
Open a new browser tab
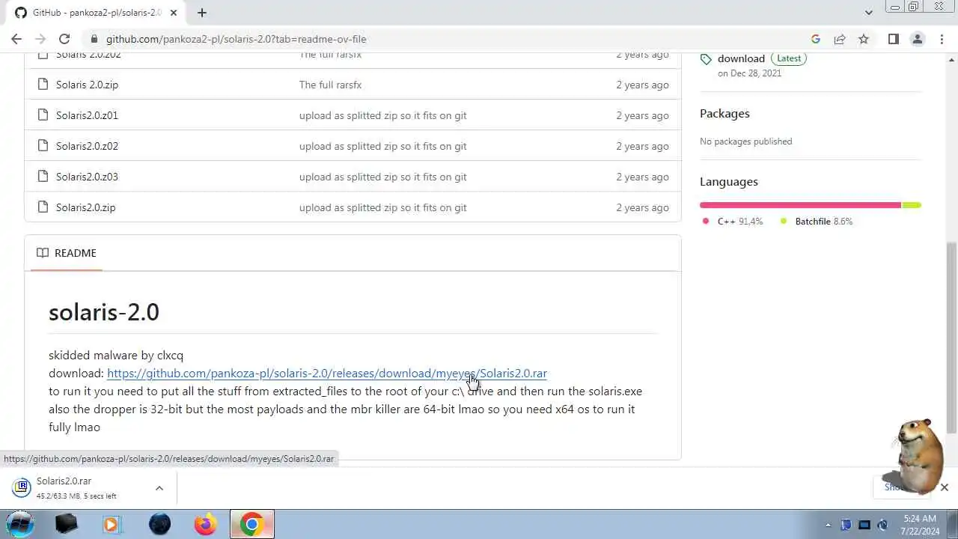point(202,13)
